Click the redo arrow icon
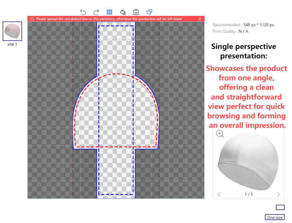 pyautogui.click(x=96, y=12)
